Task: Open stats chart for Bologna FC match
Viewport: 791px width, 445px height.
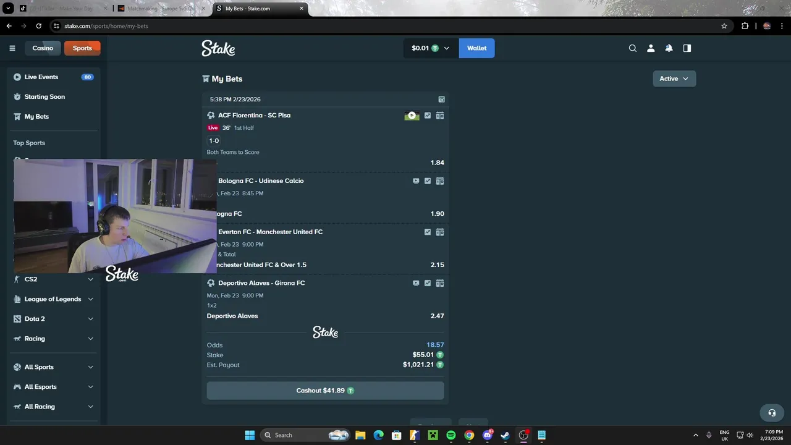Action: click(428, 181)
